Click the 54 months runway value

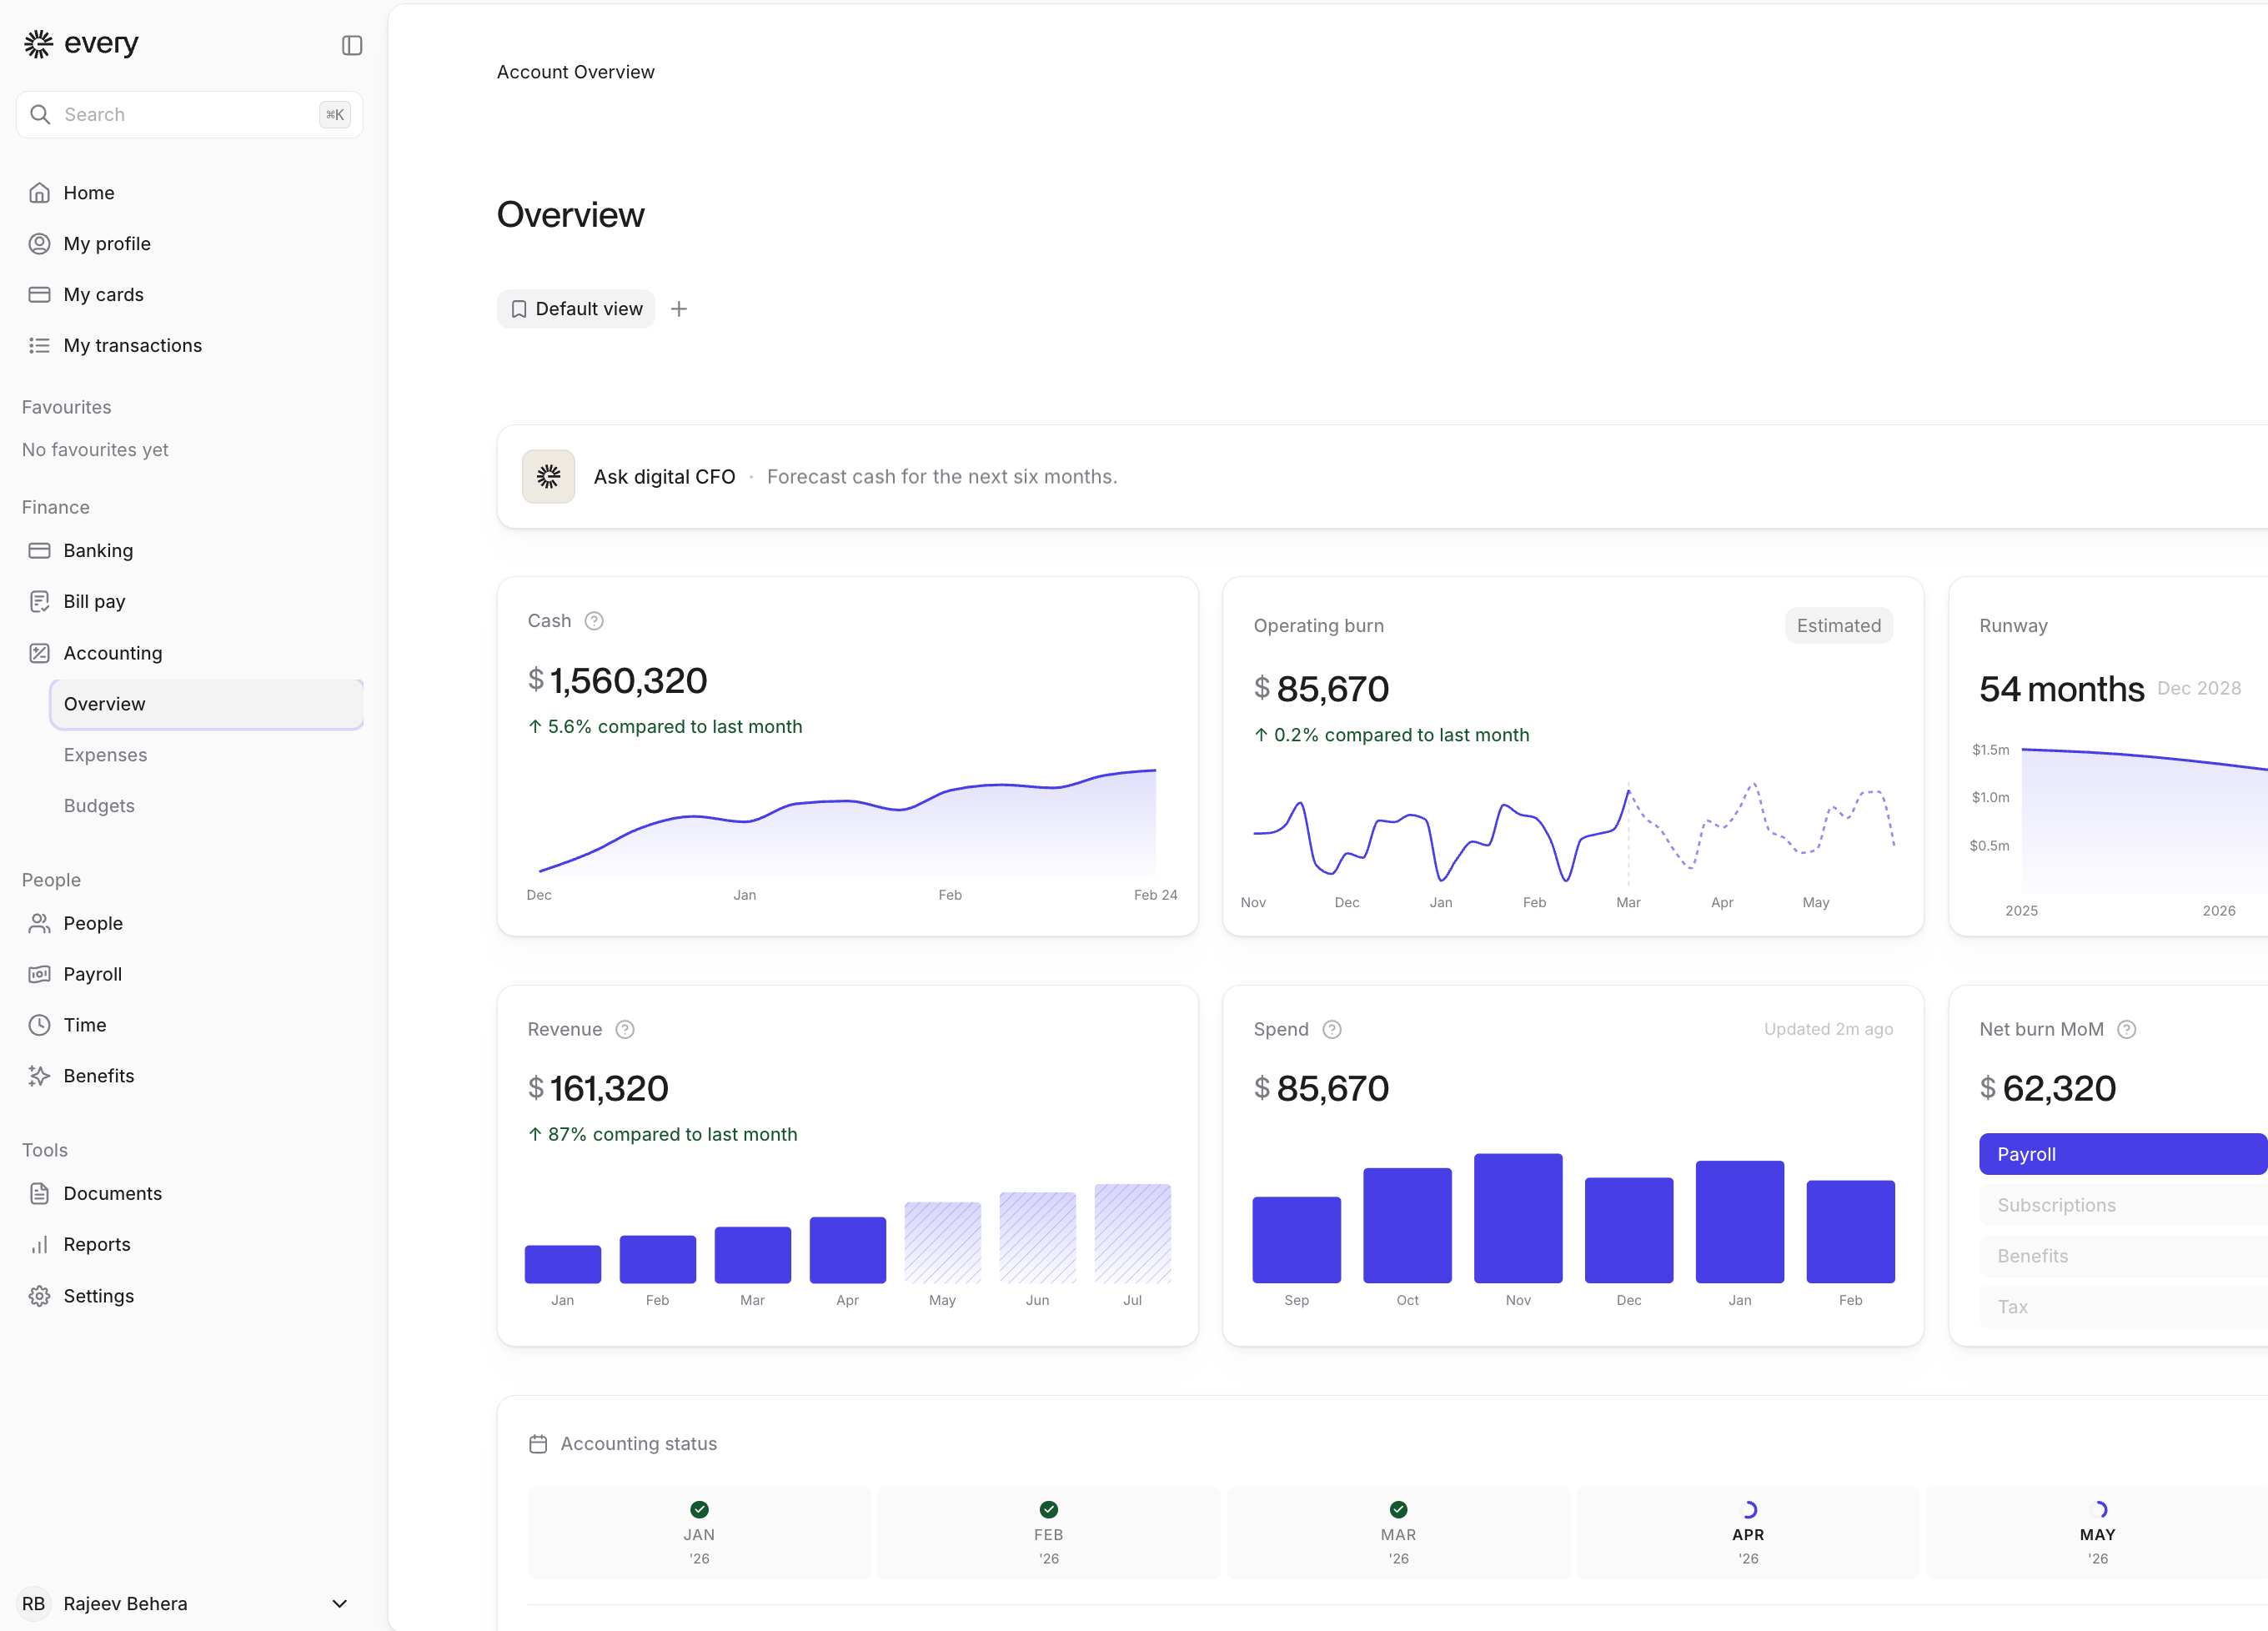coord(2061,689)
